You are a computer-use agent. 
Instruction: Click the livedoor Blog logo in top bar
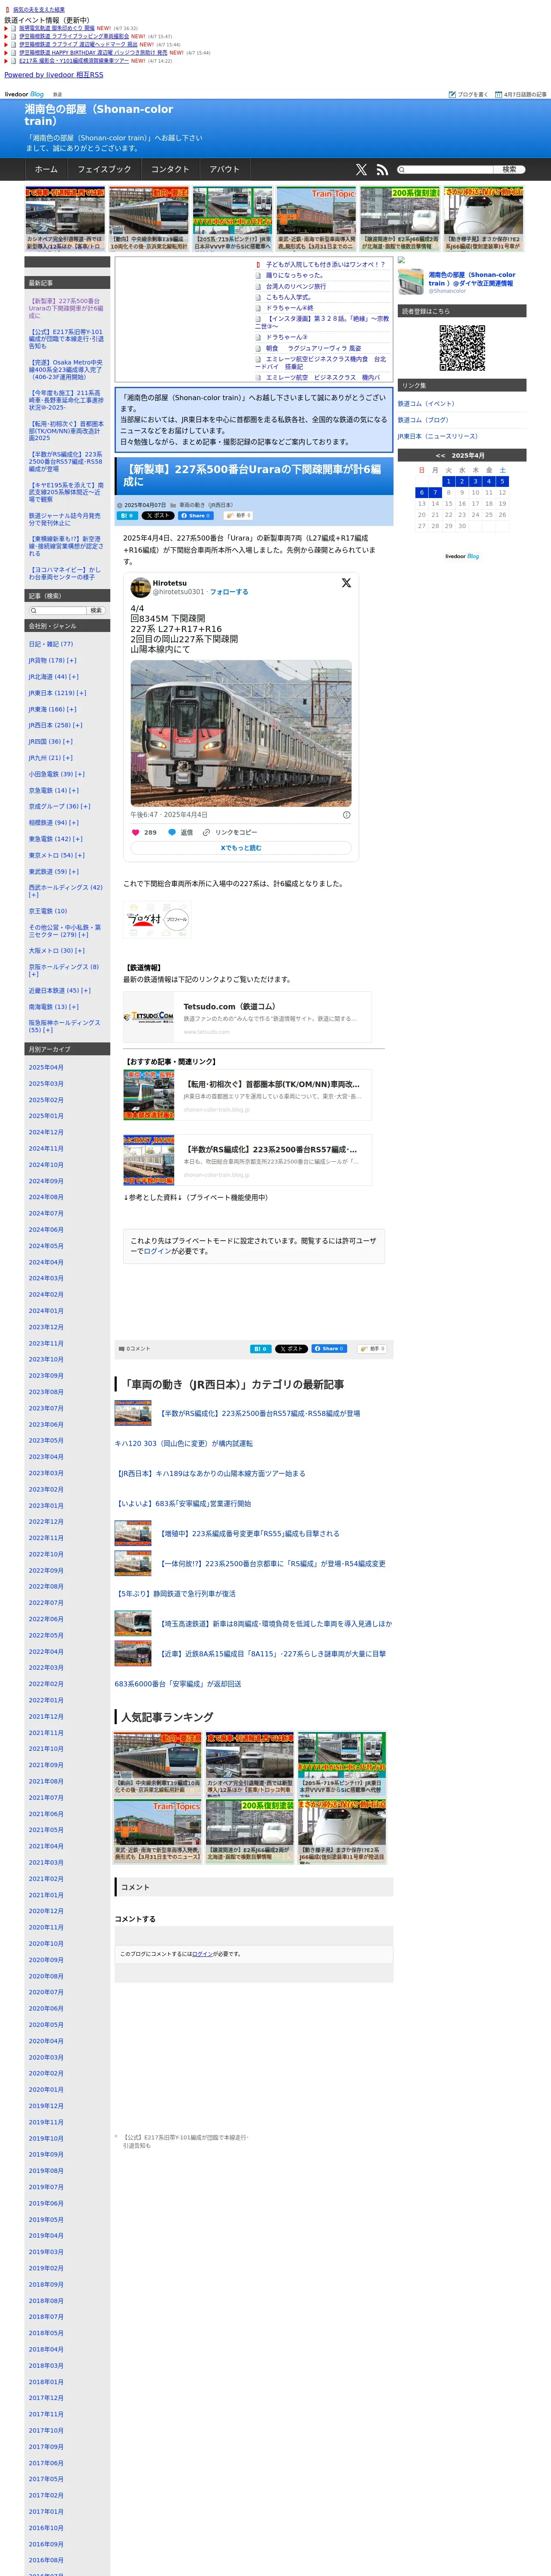point(24,94)
